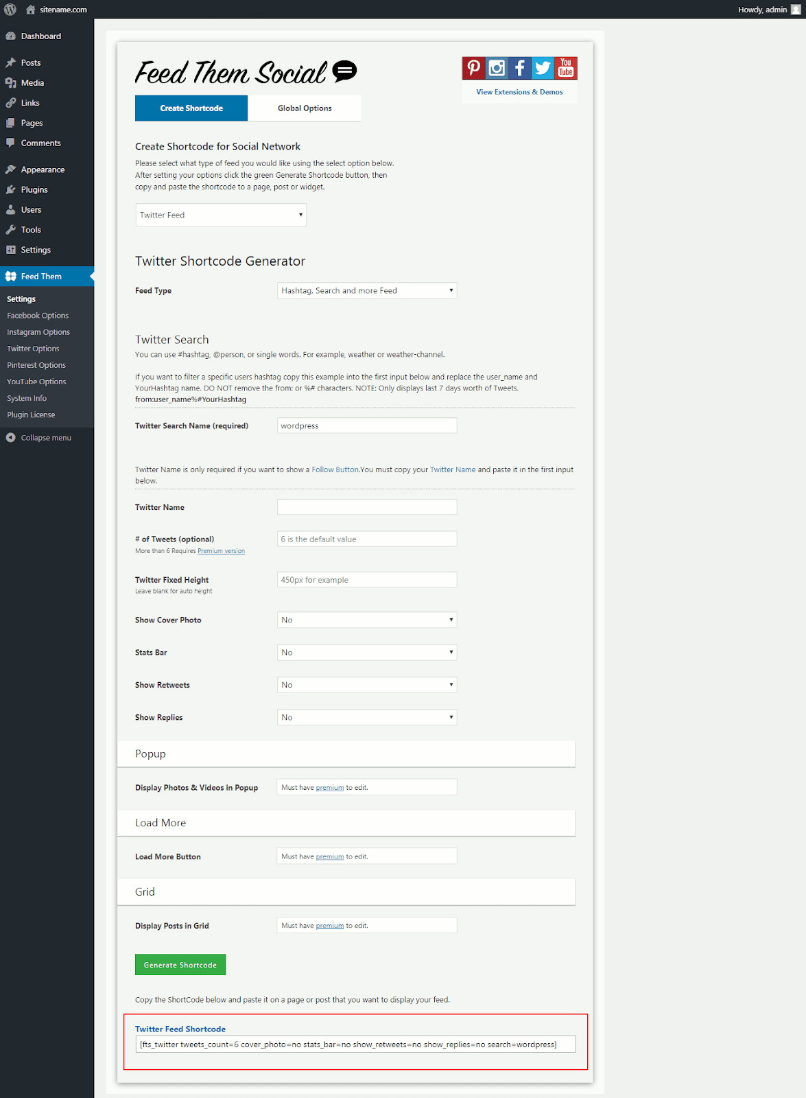This screenshot has width=806, height=1098.
Task: Click the Plugins plug icon
Action: point(10,189)
